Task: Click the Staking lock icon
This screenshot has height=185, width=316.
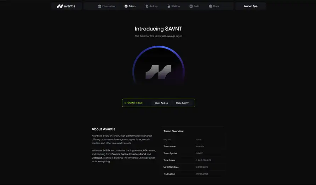Action: click(x=169, y=6)
